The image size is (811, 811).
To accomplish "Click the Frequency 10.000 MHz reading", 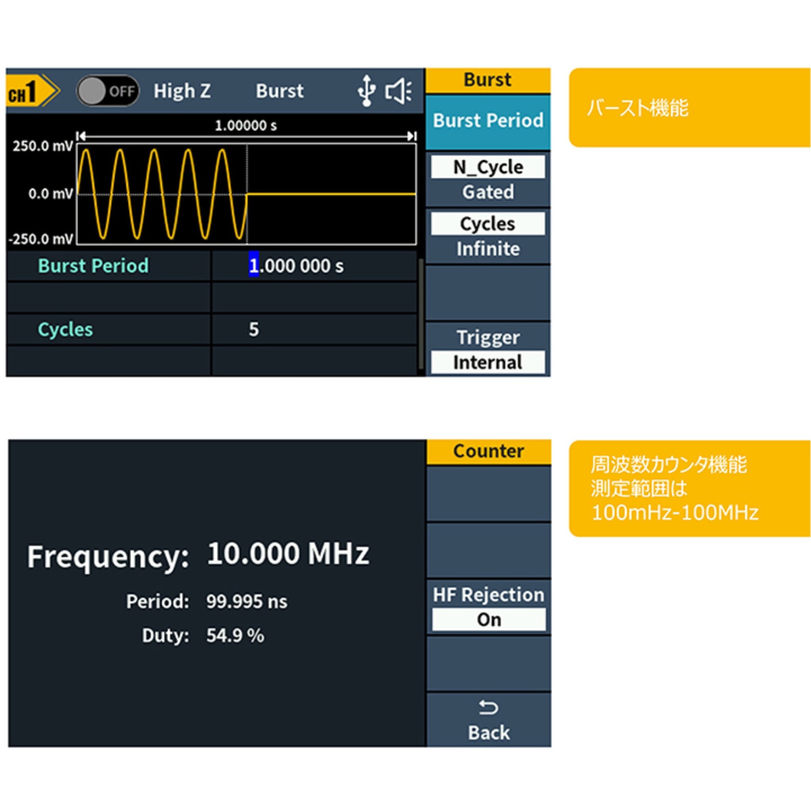I will (198, 554).
